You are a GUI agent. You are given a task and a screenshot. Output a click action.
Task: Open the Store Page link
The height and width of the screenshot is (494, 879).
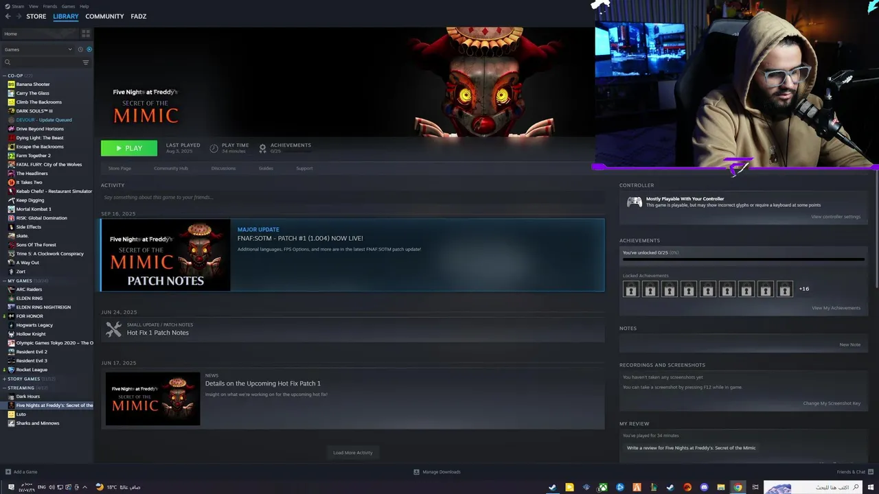click(119, 168)
